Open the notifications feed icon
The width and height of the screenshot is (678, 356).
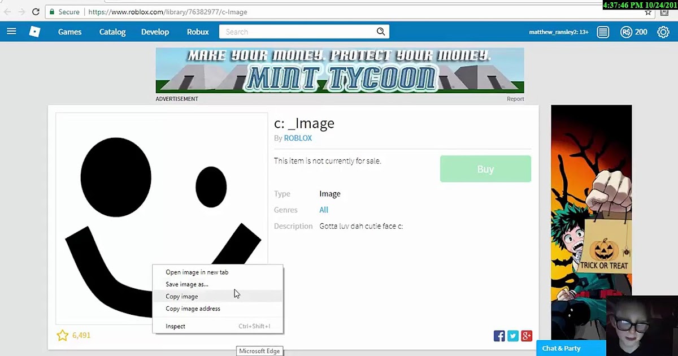click(603, 32)
